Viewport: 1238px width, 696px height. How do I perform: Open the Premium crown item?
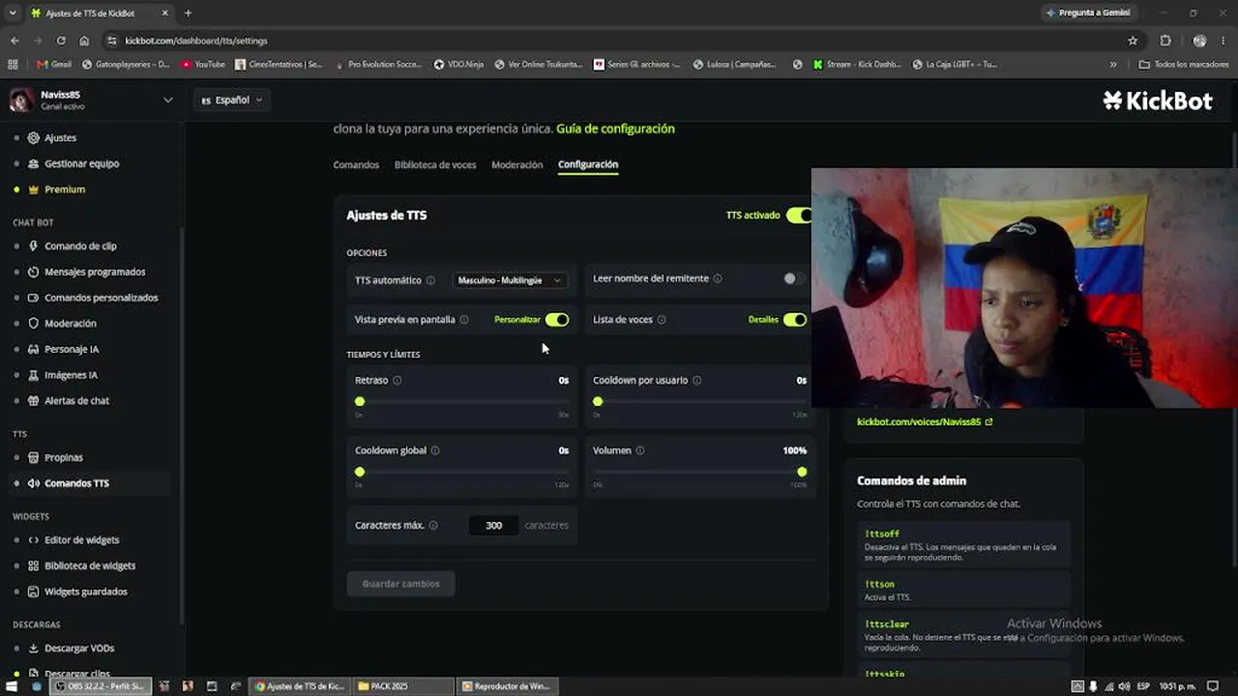(64, 189)
